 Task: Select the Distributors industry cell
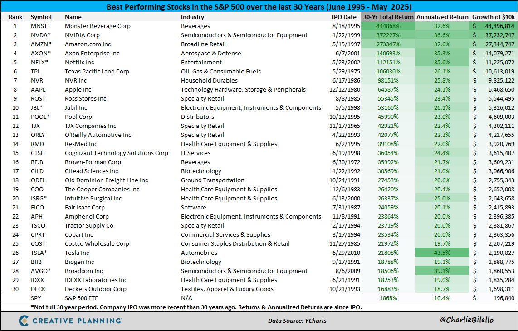pos(197,117)
